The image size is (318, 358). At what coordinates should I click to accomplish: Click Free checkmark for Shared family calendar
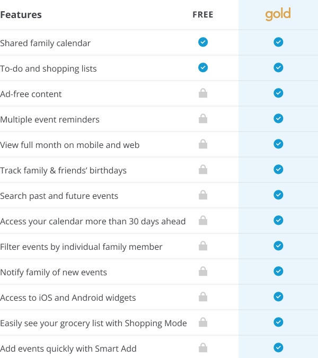(x=203, y=42)
